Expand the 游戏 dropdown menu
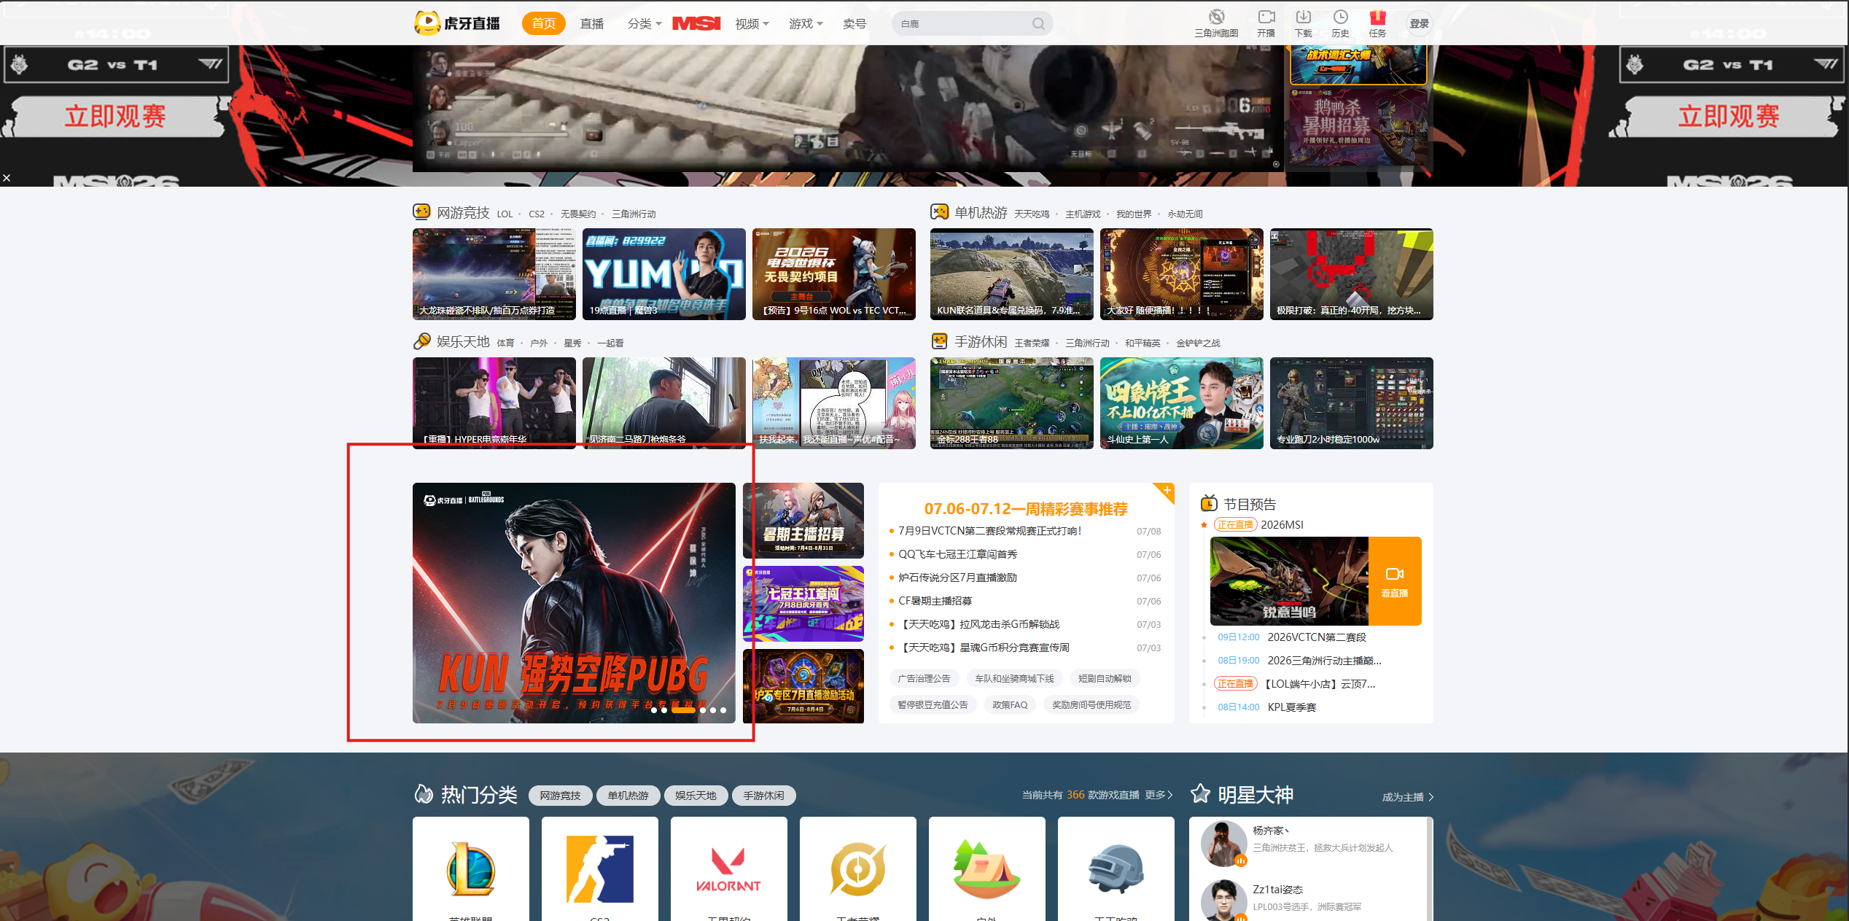 [806, 24]
